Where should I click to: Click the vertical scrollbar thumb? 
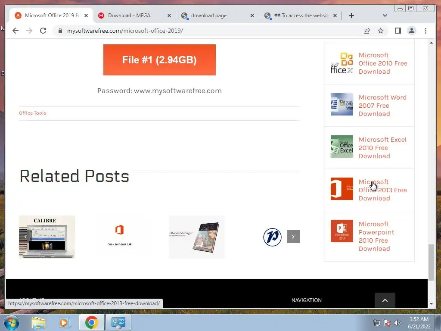pyautogui.click(x=431, y=262)
